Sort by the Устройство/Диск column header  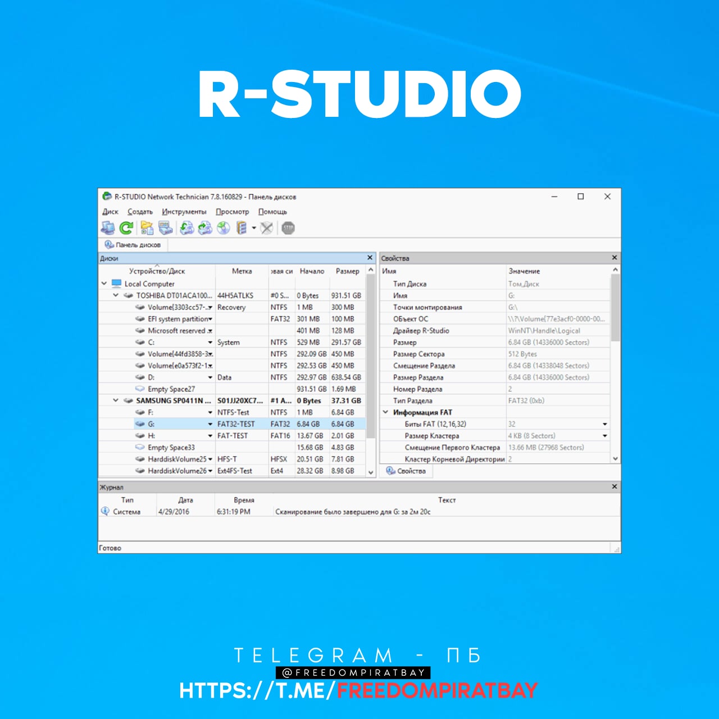click(157, 271)
